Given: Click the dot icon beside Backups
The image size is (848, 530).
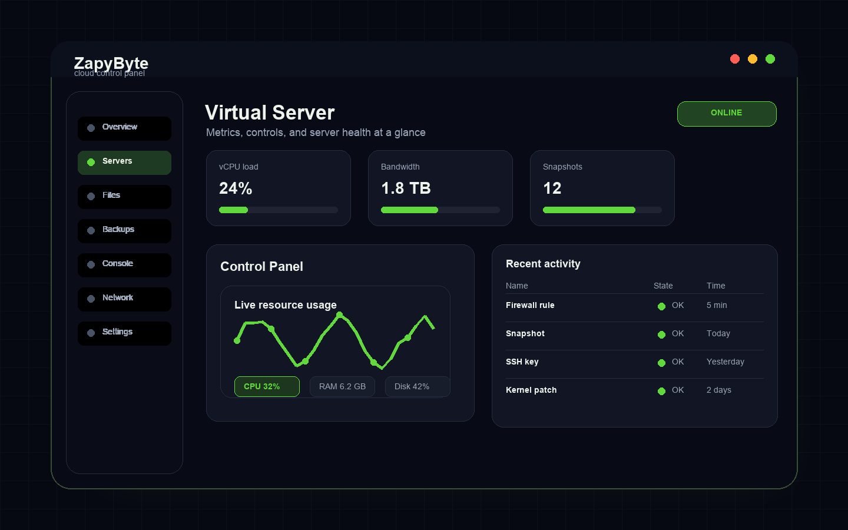Looking at the screenshot, I should 91,231.
